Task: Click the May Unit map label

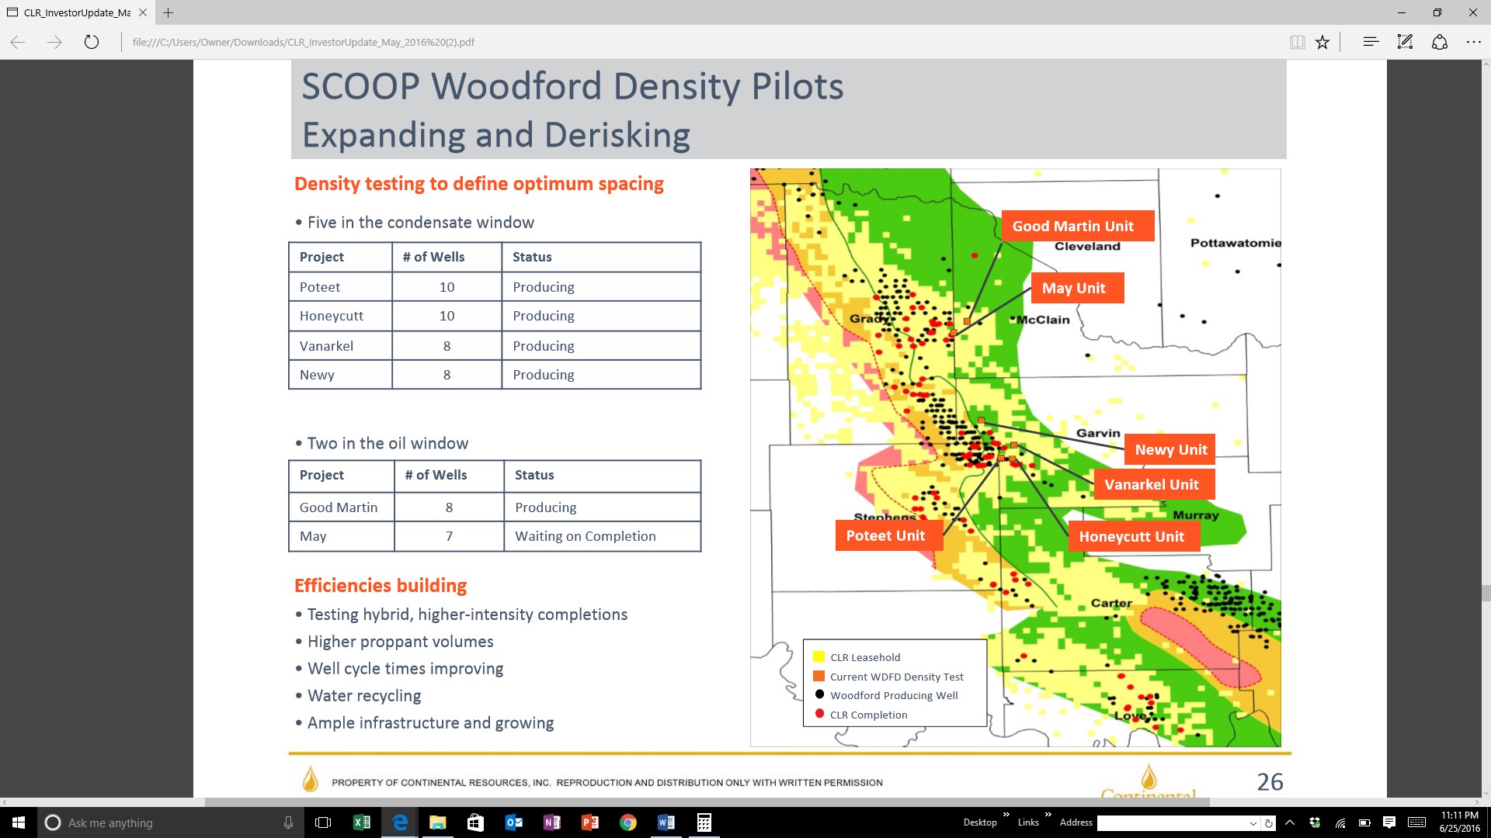Action: coord(1077,288)
